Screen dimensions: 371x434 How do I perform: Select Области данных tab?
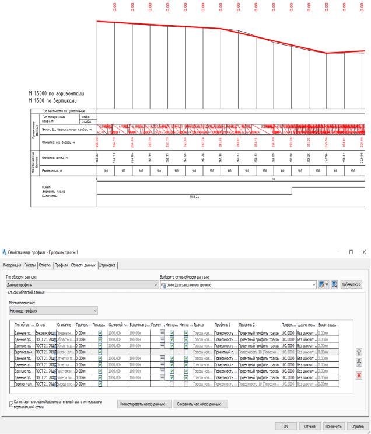(83, 265)
